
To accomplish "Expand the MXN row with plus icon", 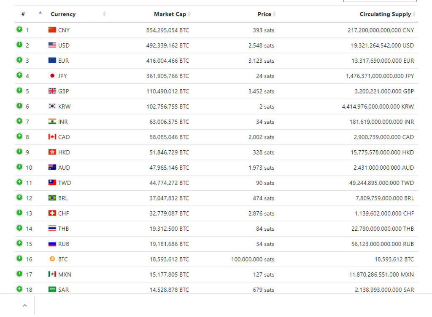I will point(19,274).
